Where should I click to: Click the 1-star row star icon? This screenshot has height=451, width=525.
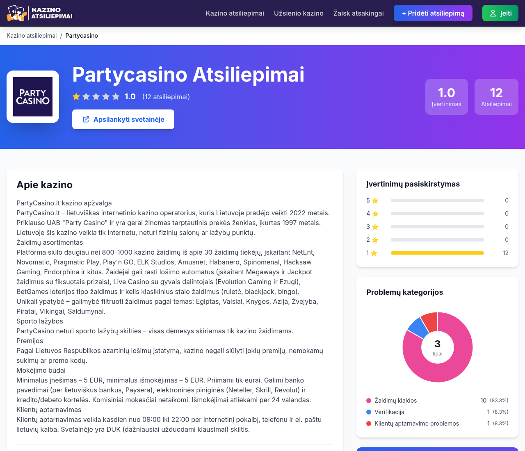pos(374,253)
